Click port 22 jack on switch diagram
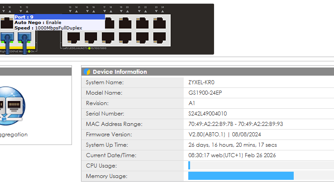 coord(142,38)
